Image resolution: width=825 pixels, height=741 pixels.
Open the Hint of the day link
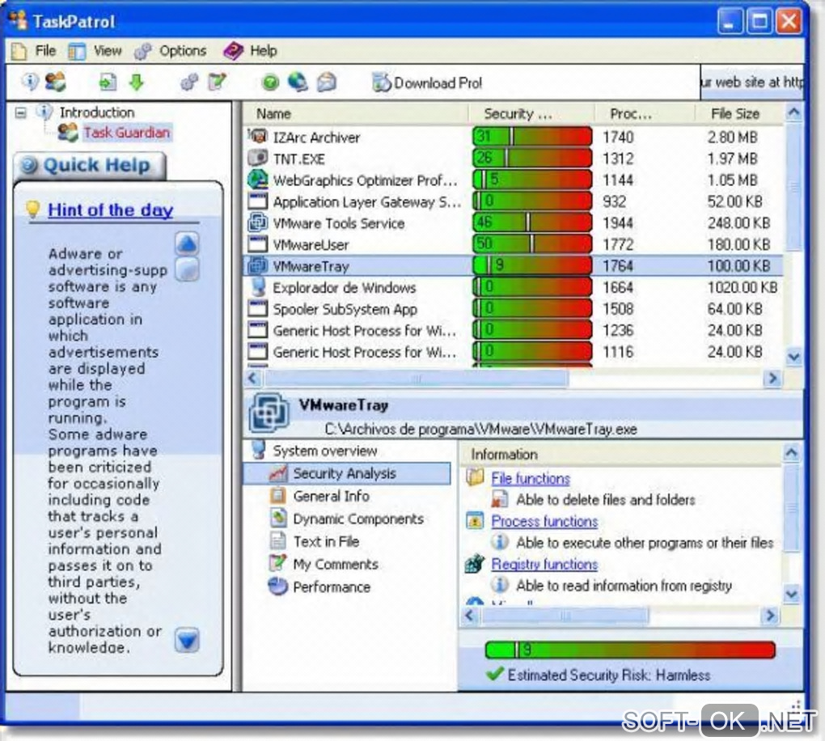pyautogui.click(x=111, y=210)
